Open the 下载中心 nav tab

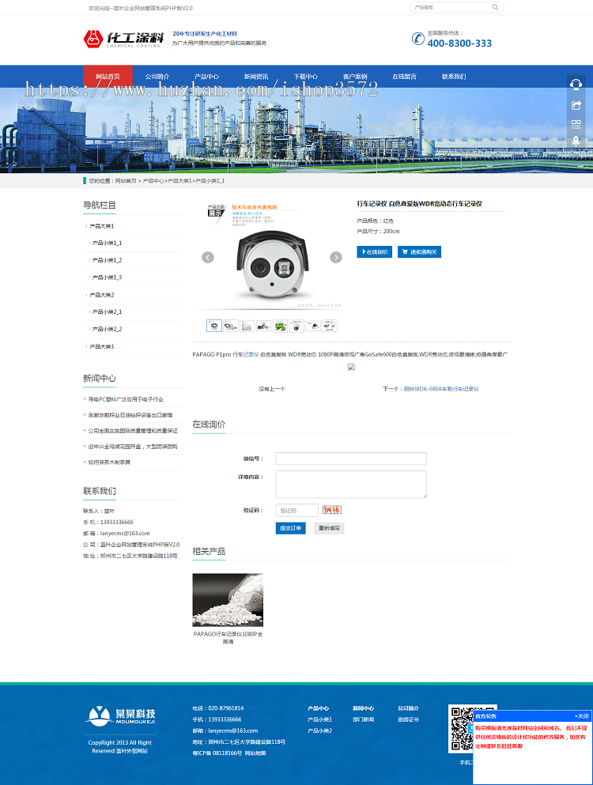click(x=305, y=77)
